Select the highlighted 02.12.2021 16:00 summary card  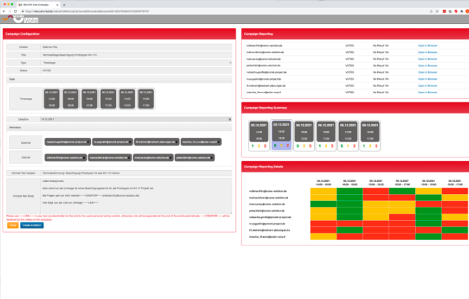(x=281, y=135)
